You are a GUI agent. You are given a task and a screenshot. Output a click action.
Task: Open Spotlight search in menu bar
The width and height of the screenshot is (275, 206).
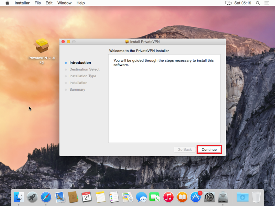(258, 3)
